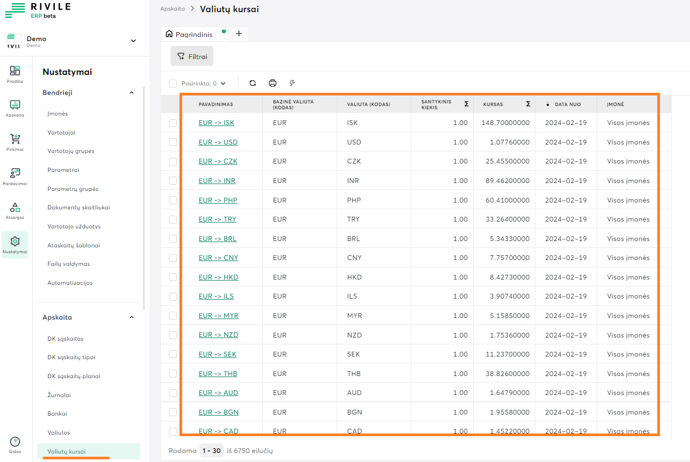This screenshot has width=690, height=462.
Task: Click the Filtrai button
Action: 192,56
